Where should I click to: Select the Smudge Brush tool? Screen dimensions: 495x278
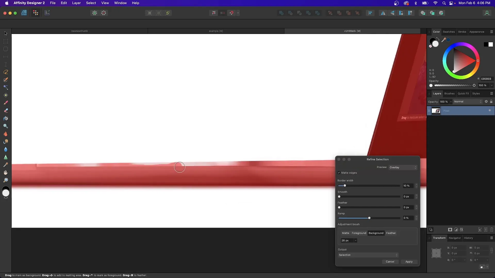tap(6, 141)
